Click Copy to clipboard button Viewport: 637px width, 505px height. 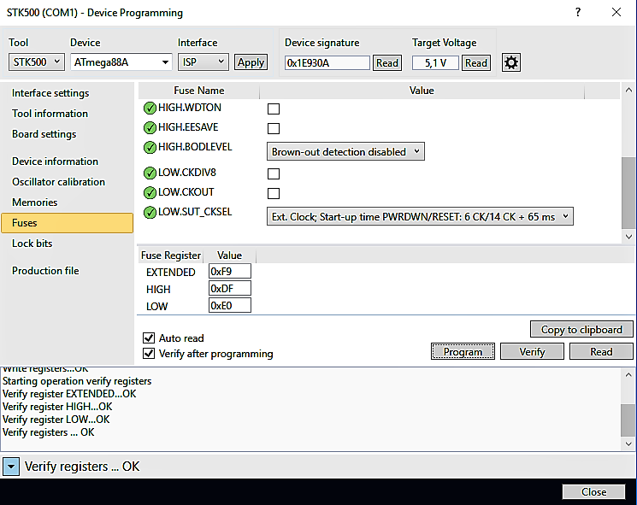pyautogui.click(x=581, y=329)
